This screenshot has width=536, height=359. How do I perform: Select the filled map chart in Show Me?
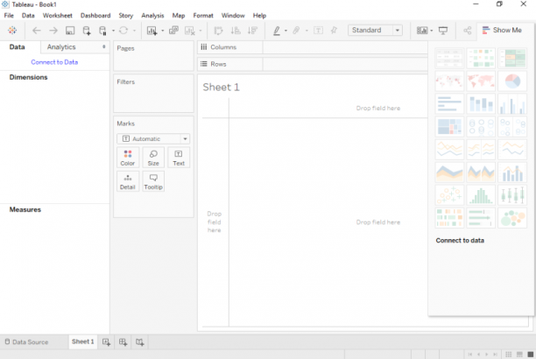tap(481, 81)
